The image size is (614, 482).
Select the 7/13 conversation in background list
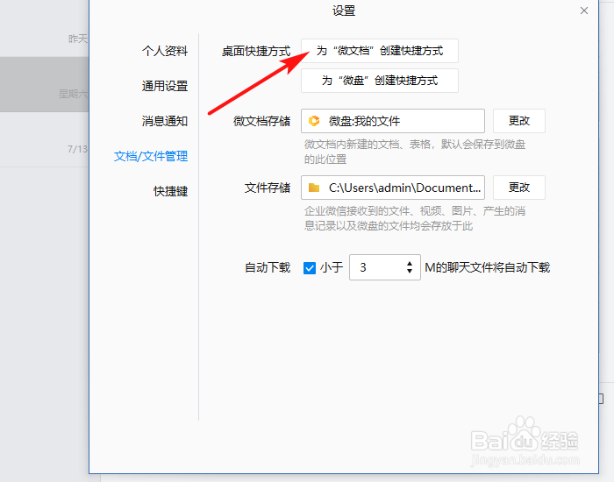44,139
